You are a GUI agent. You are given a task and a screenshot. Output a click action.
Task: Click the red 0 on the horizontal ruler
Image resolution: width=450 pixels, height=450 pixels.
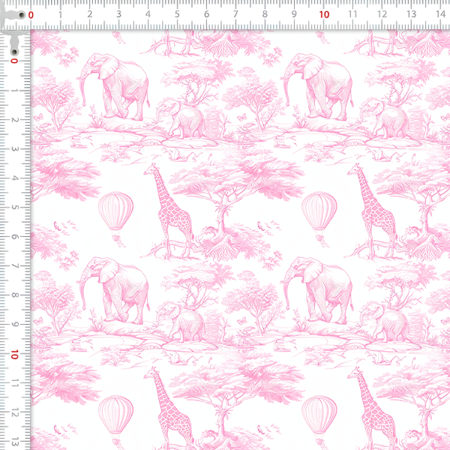31,15
